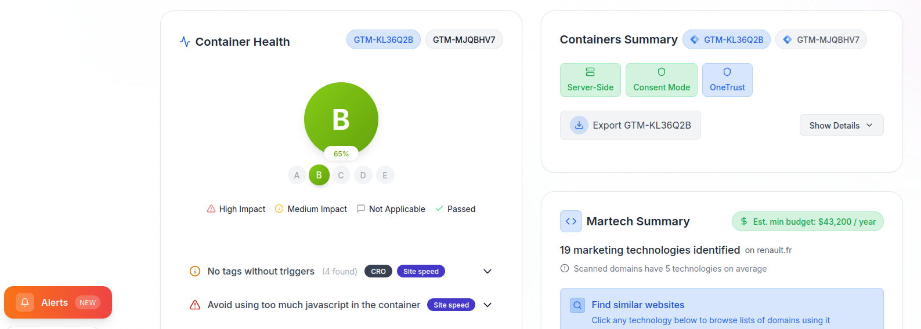This screenshot has height=329, width=921.
Task: Click the CRO tag badge
Action: coord(378,271)
